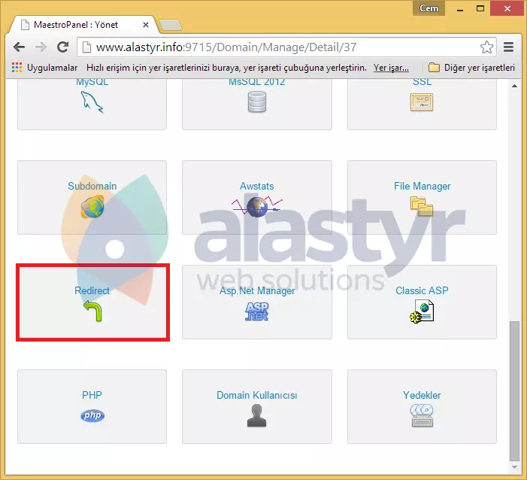Close the MaestroPanel : Yönet tab

146,25
